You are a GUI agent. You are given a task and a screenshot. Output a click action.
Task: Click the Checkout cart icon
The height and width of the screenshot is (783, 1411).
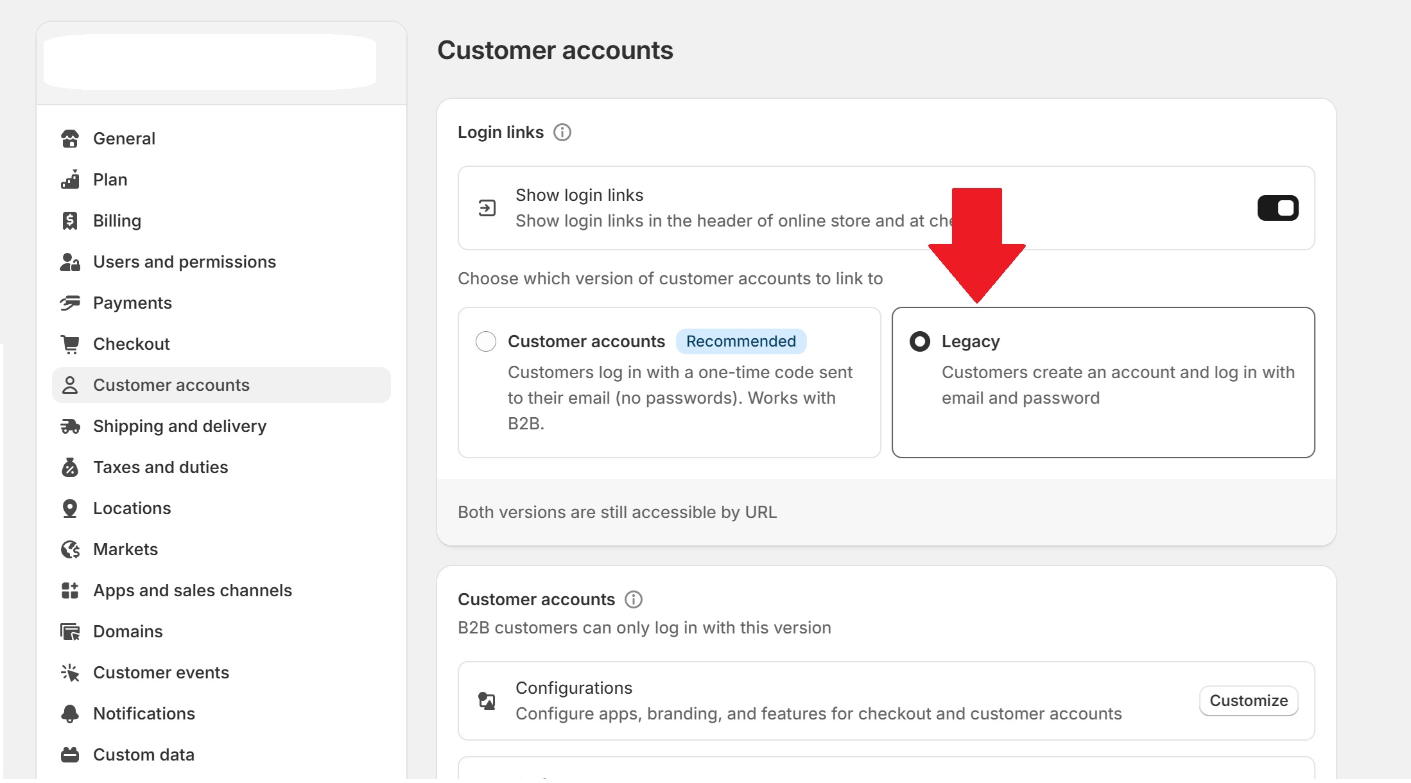(70, 344)
